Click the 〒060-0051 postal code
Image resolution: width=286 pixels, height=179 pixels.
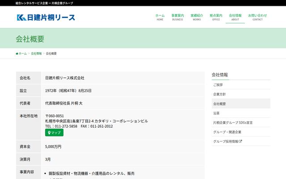coord(55,116)
